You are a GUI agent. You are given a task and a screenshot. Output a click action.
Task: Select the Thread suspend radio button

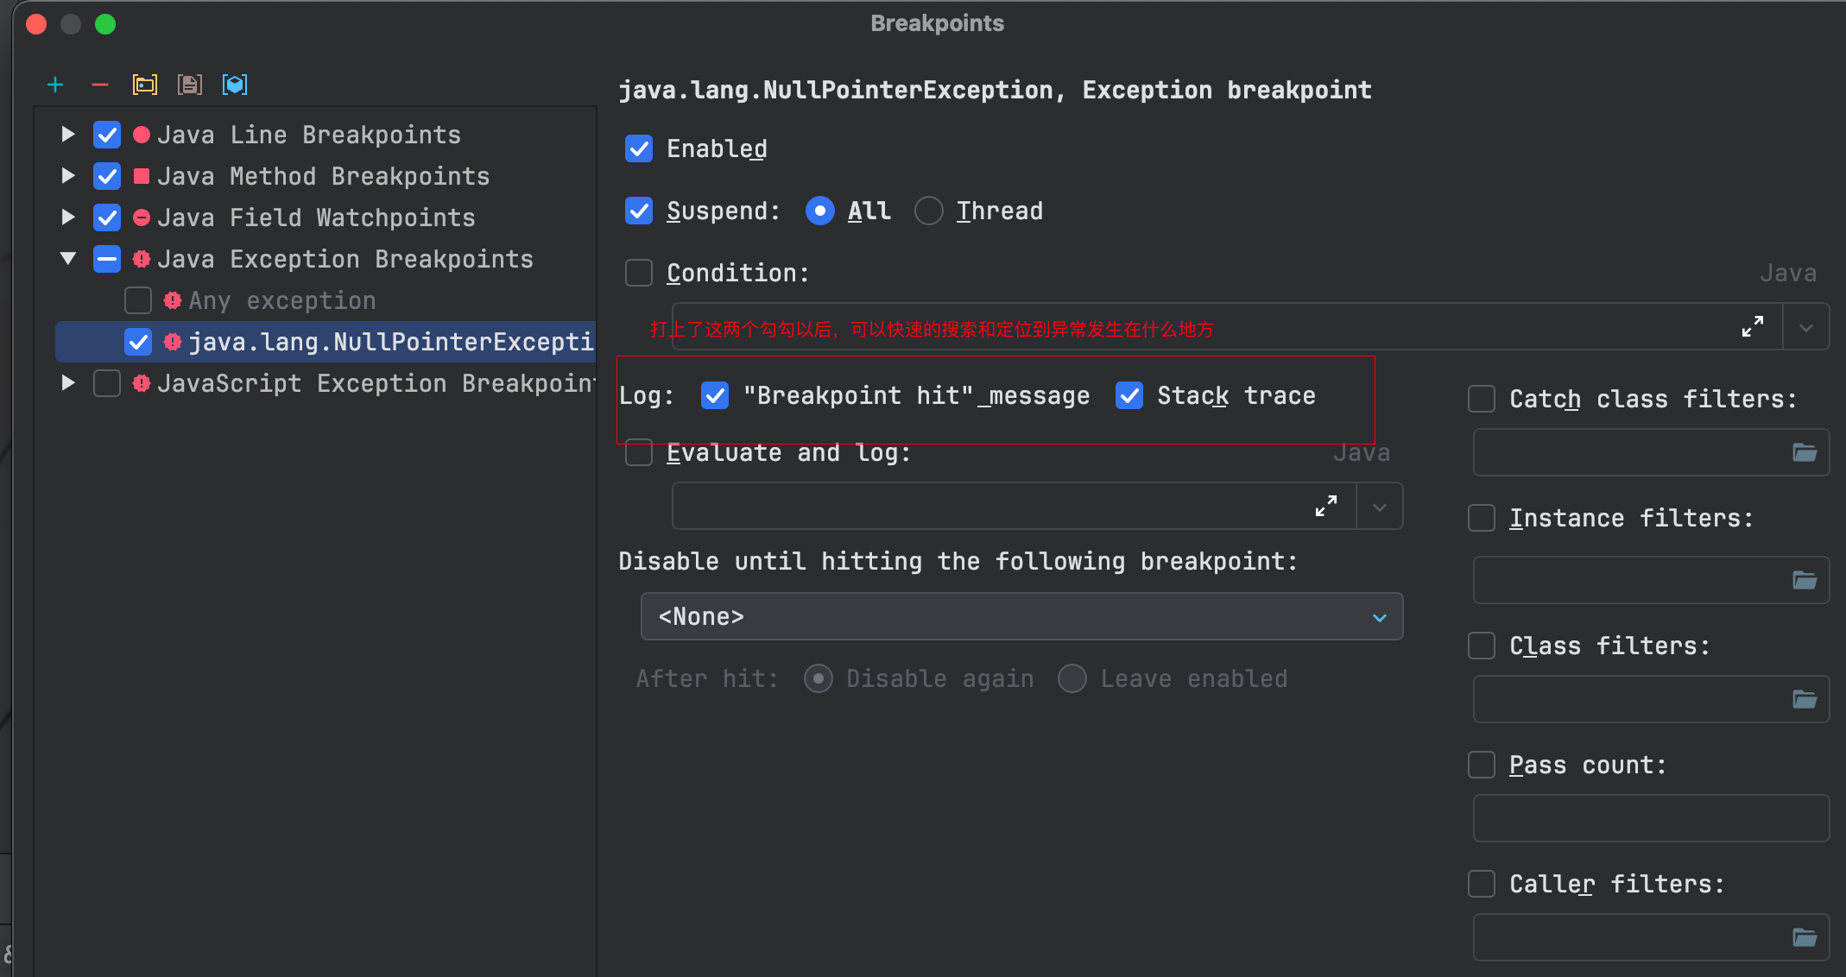(929, 211)
